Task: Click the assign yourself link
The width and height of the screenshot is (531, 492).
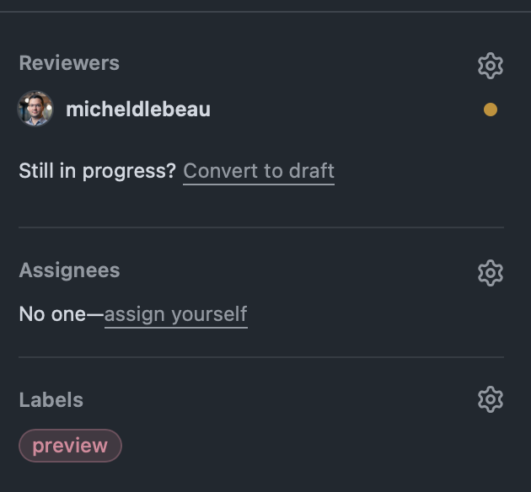Action: point(175,315)
